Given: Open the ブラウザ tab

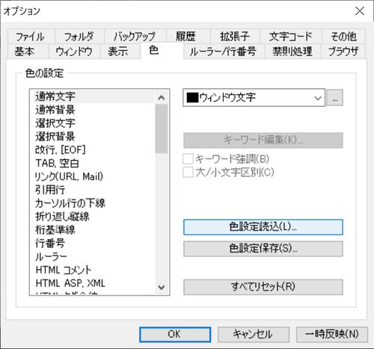Looking at the screenshot, I should (x=343, y=52).
